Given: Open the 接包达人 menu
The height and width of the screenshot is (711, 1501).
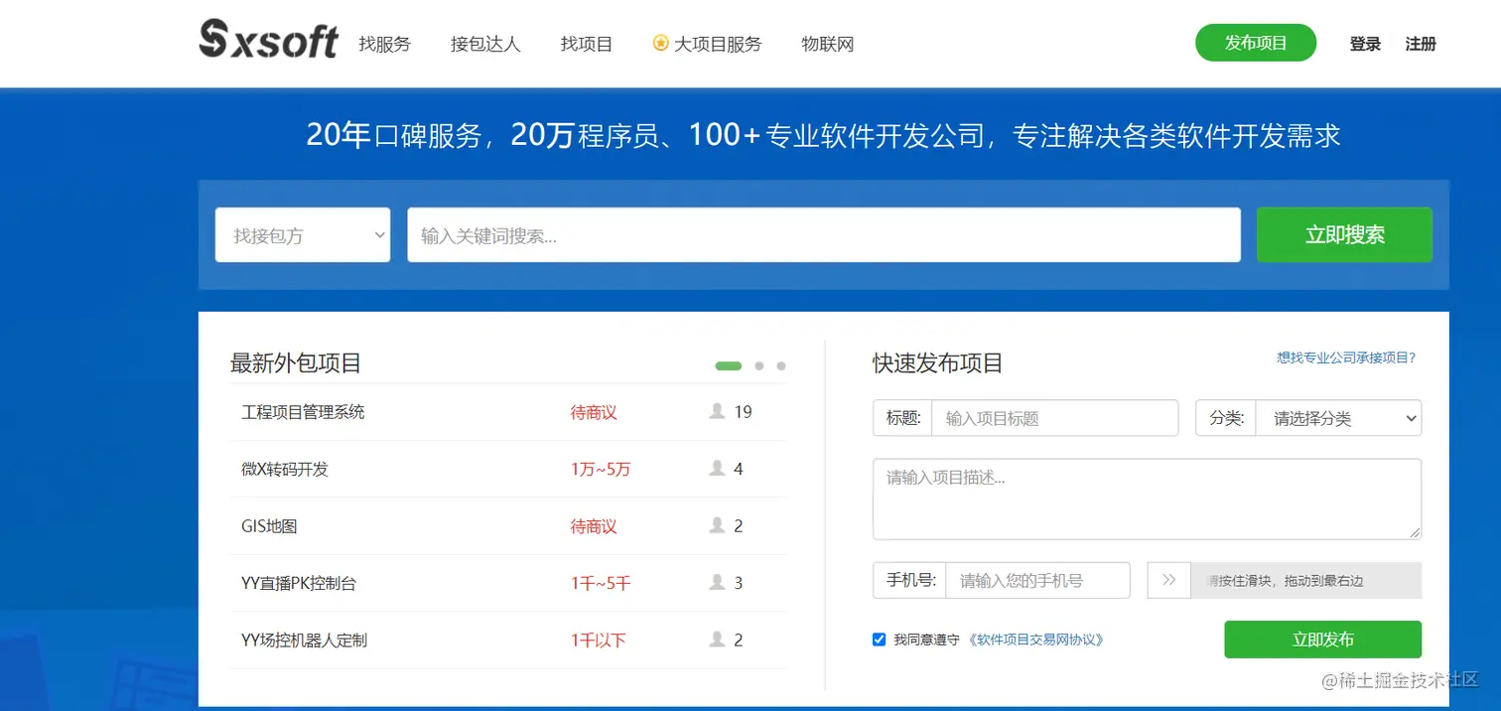Looking at the screenshot, I should point(485,44).
